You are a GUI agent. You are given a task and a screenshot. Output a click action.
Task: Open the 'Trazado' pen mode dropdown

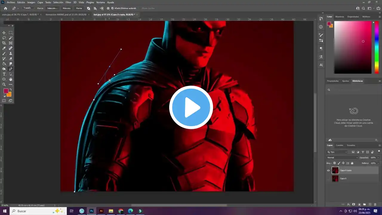[29, 8]
